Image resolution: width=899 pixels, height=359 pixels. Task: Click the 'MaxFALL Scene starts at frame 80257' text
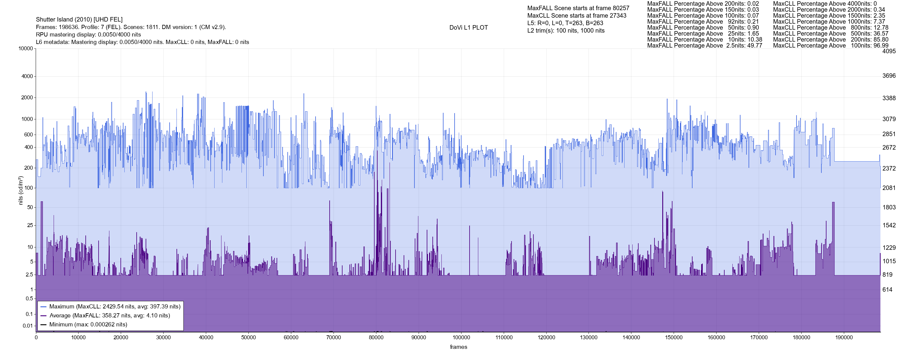click(578, 8)
